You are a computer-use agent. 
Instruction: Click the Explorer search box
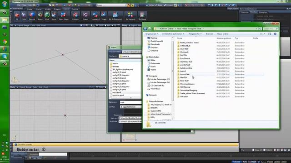click(x=271, y=29)
